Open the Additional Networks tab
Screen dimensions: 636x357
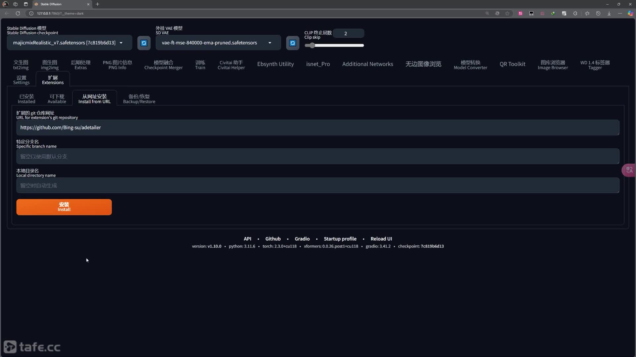click(x=368, y=64)
